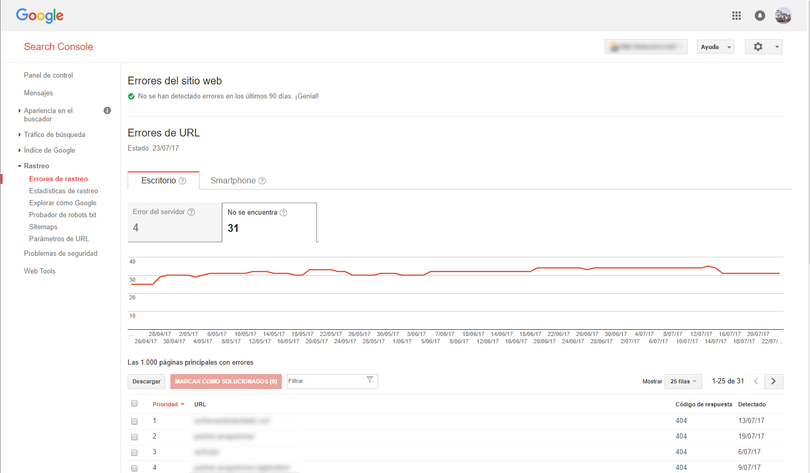810x473 pixels.
Task: Click info icon beside Apariencia en el buscador
Action: click(107, 110)
